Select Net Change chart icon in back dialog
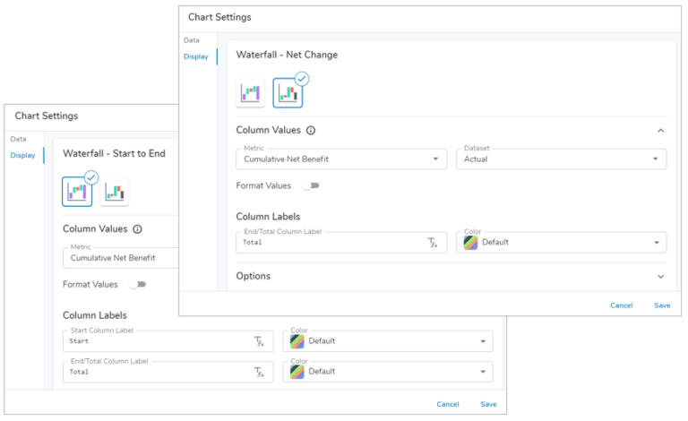 pos(115,191)
